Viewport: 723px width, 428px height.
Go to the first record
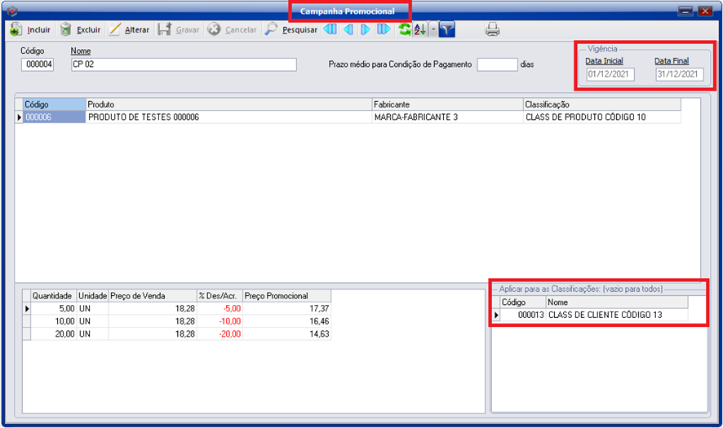point(330,30)
